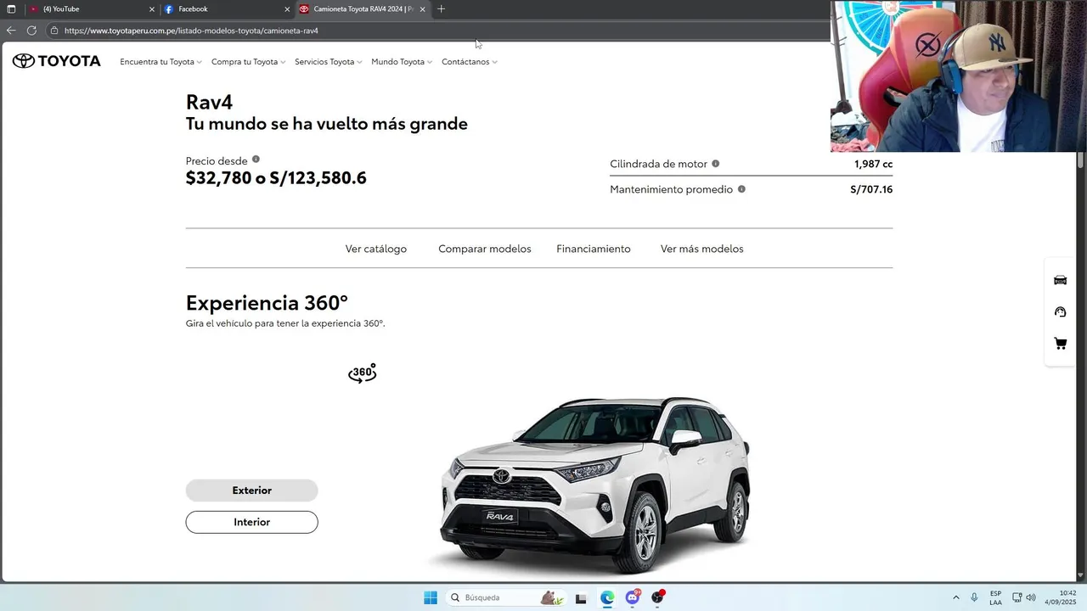Click shopping cart icon in side panel
The image size is (1087, 611).
pyautogui.click(x=1060, y=344)
